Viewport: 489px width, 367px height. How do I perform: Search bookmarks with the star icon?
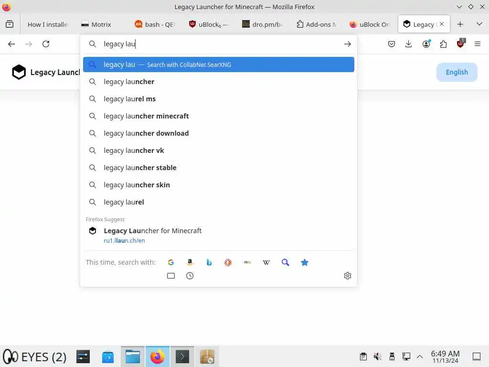305,262
